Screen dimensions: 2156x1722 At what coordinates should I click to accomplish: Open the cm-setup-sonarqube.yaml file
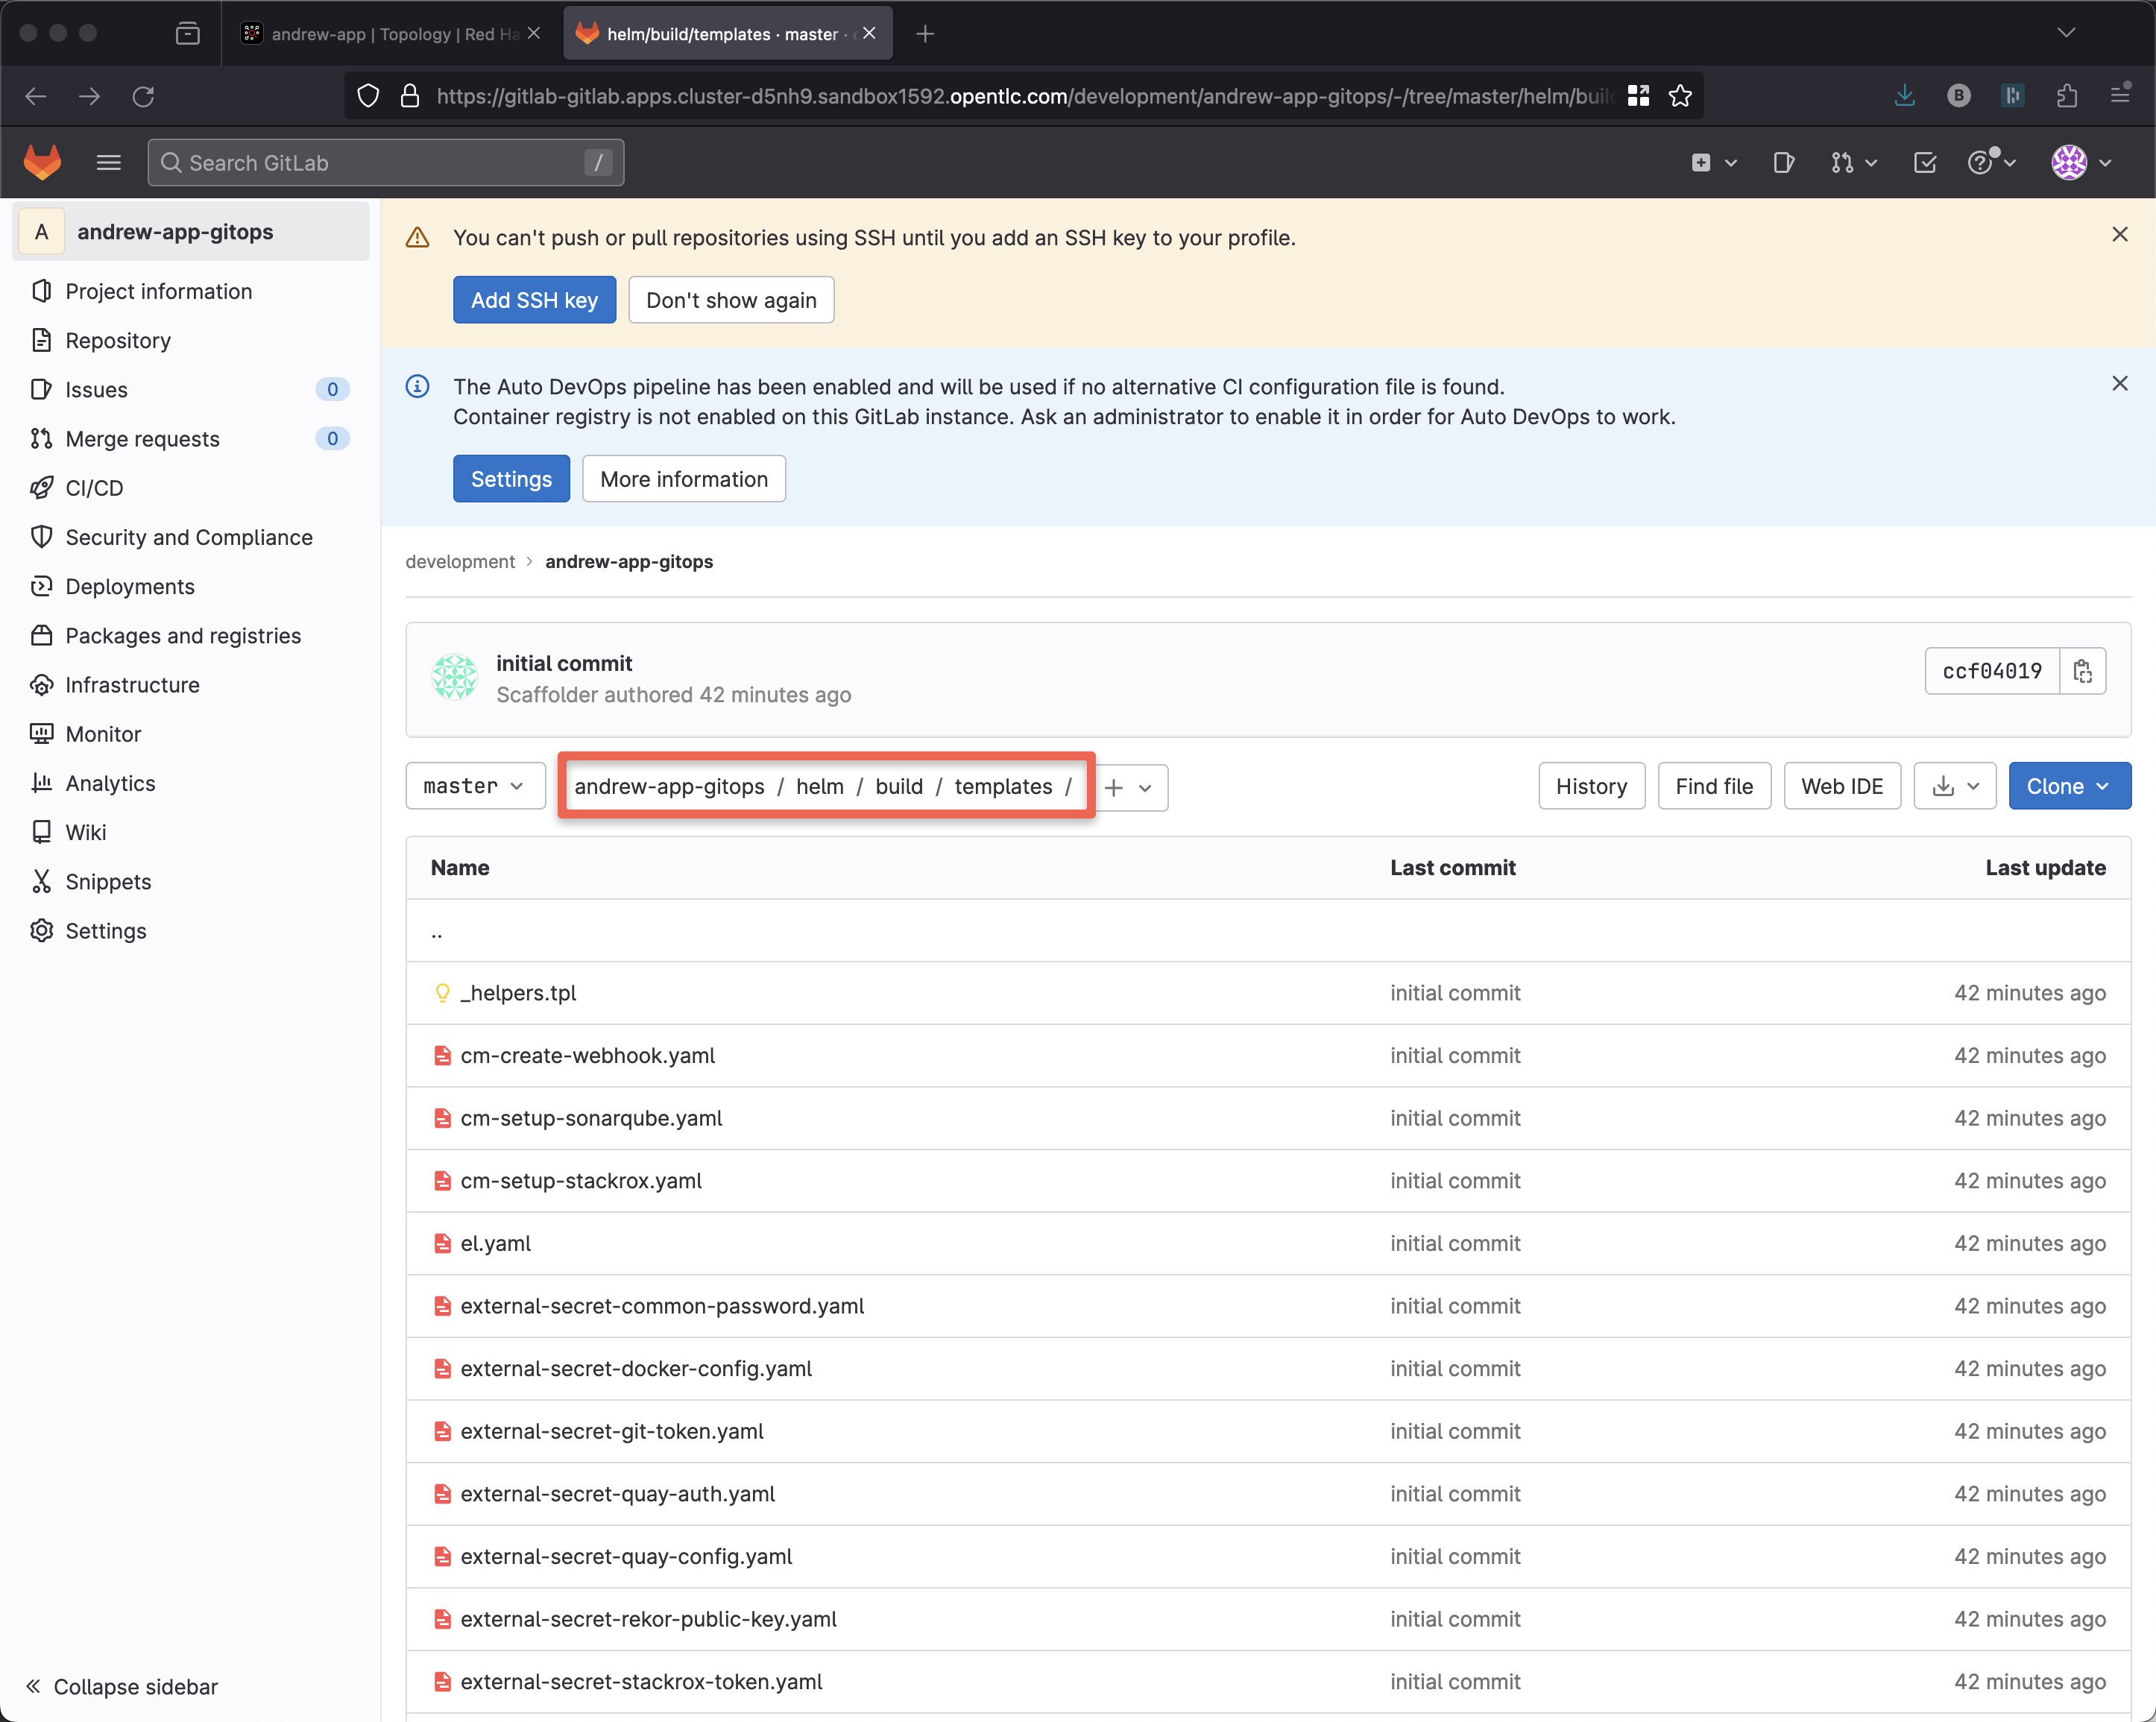pyautogui.click(x=591, y=1118)
